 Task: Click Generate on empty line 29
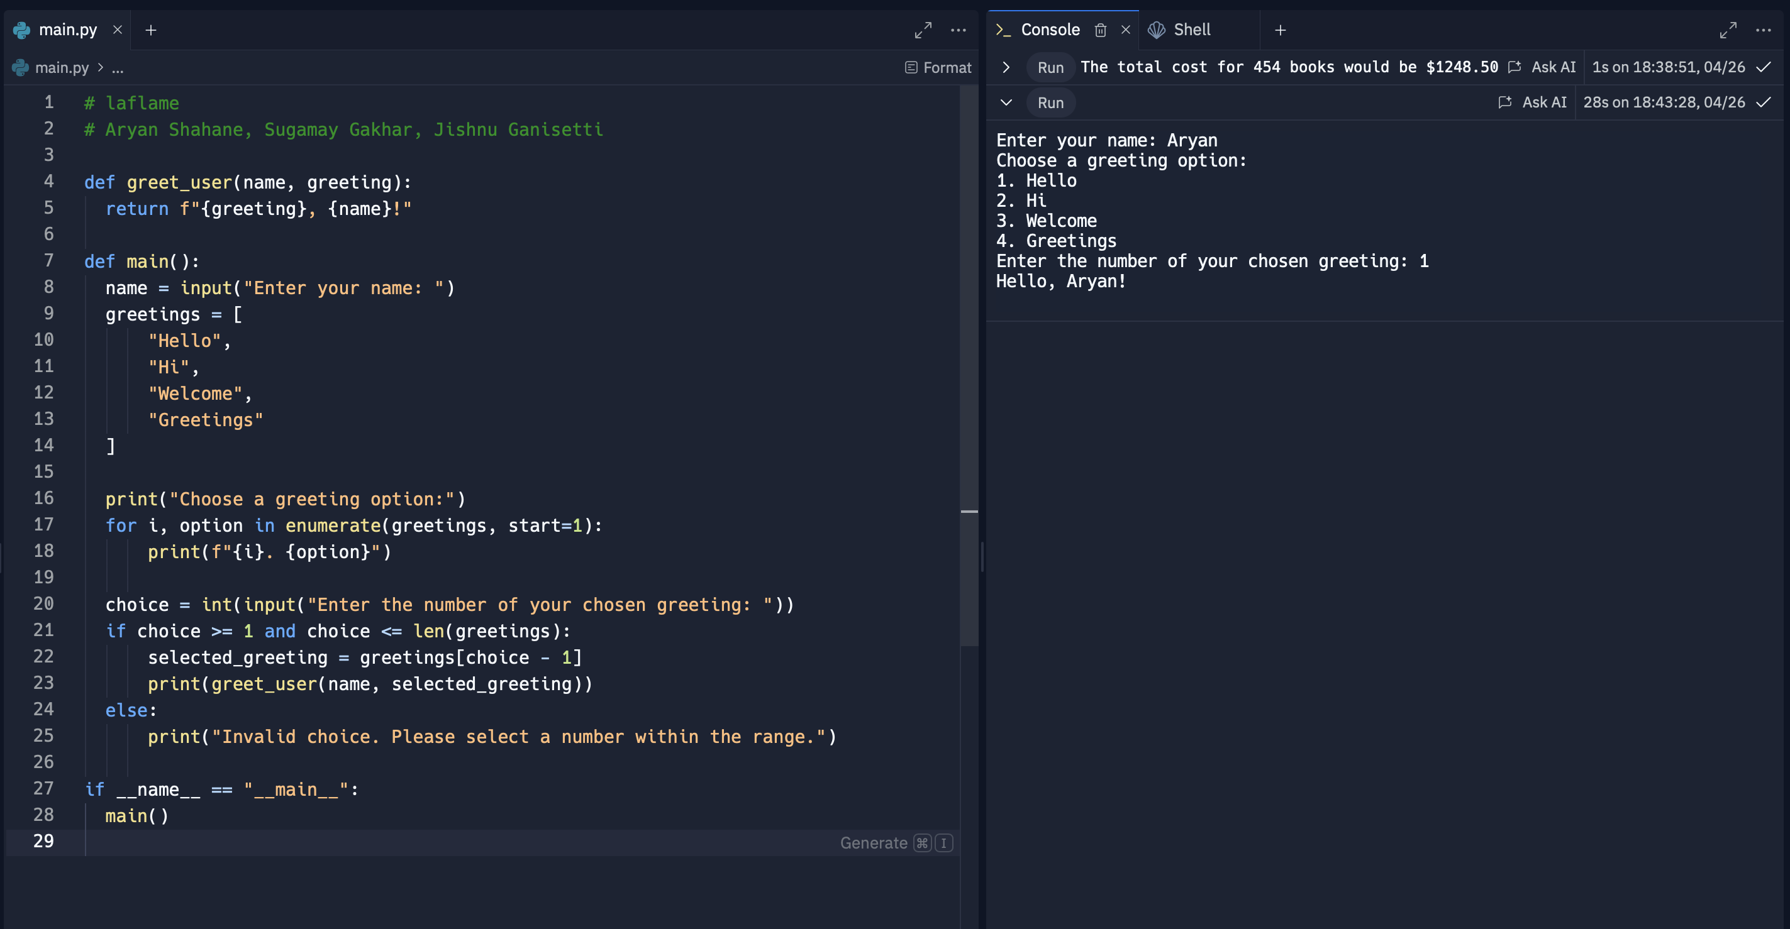pos(874,843)
